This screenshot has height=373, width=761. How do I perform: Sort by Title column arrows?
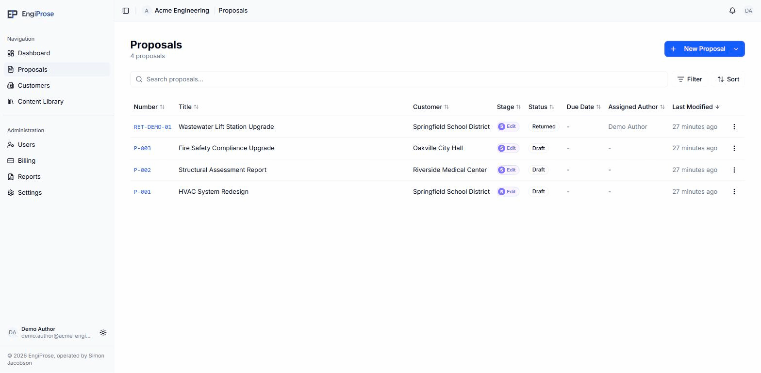(196, 107)
